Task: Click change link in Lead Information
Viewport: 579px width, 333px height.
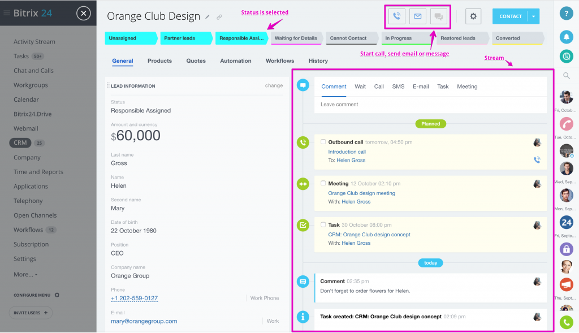Action: [274, 85]
